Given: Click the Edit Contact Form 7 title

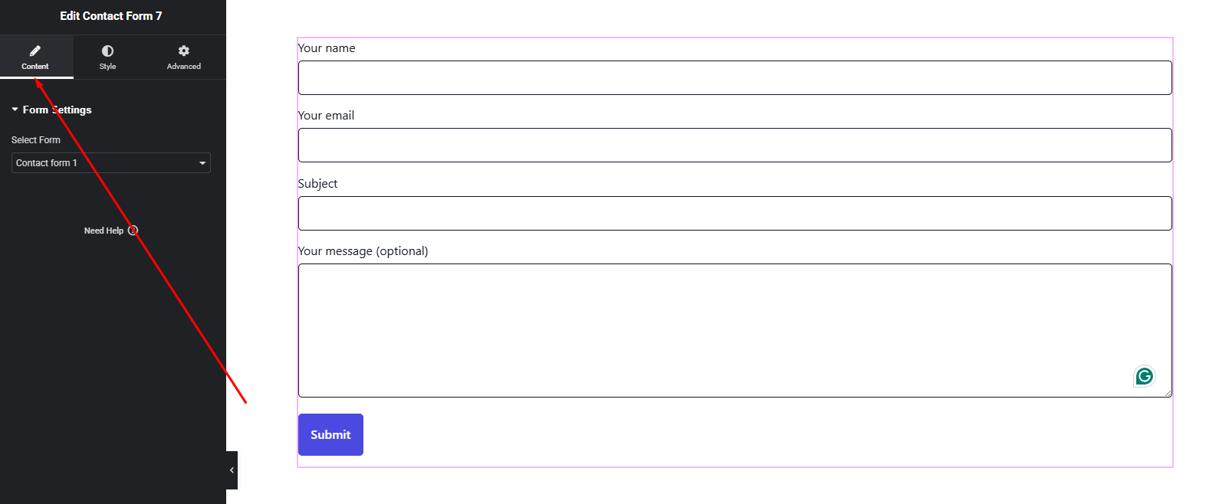Looking at the screenshot, I should point(111,16).
